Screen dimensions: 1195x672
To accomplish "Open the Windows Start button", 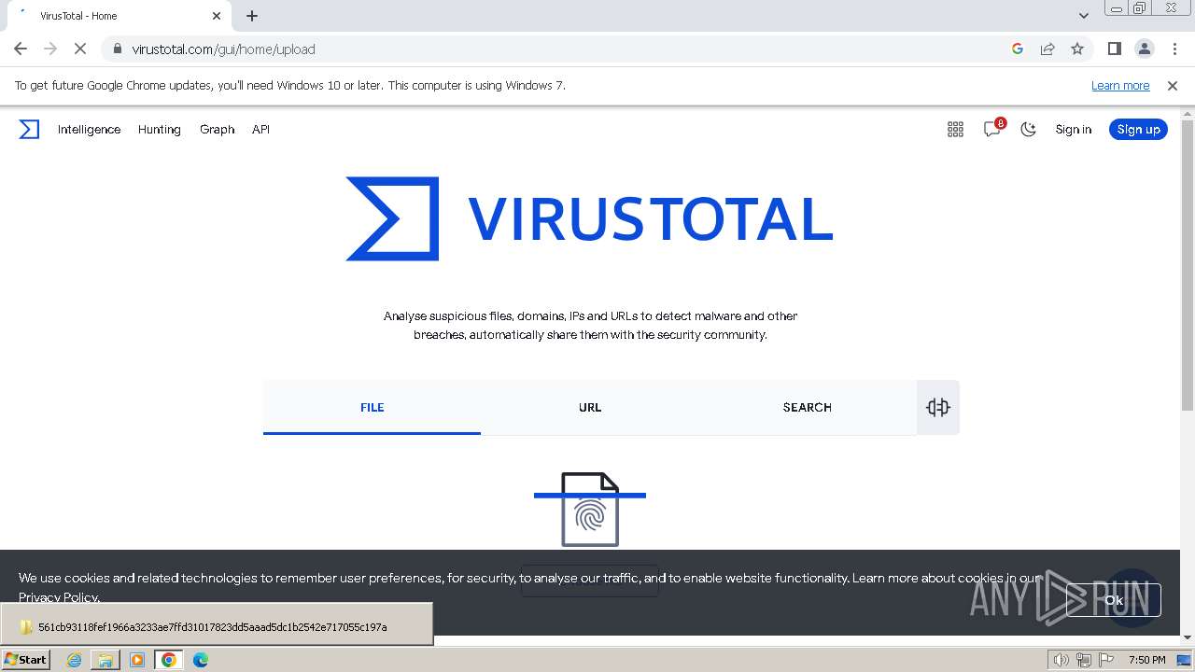I will (26, 659).
